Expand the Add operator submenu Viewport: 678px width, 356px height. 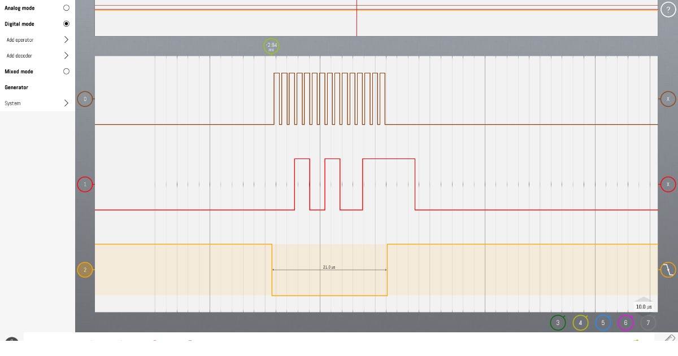coord(66,40)
